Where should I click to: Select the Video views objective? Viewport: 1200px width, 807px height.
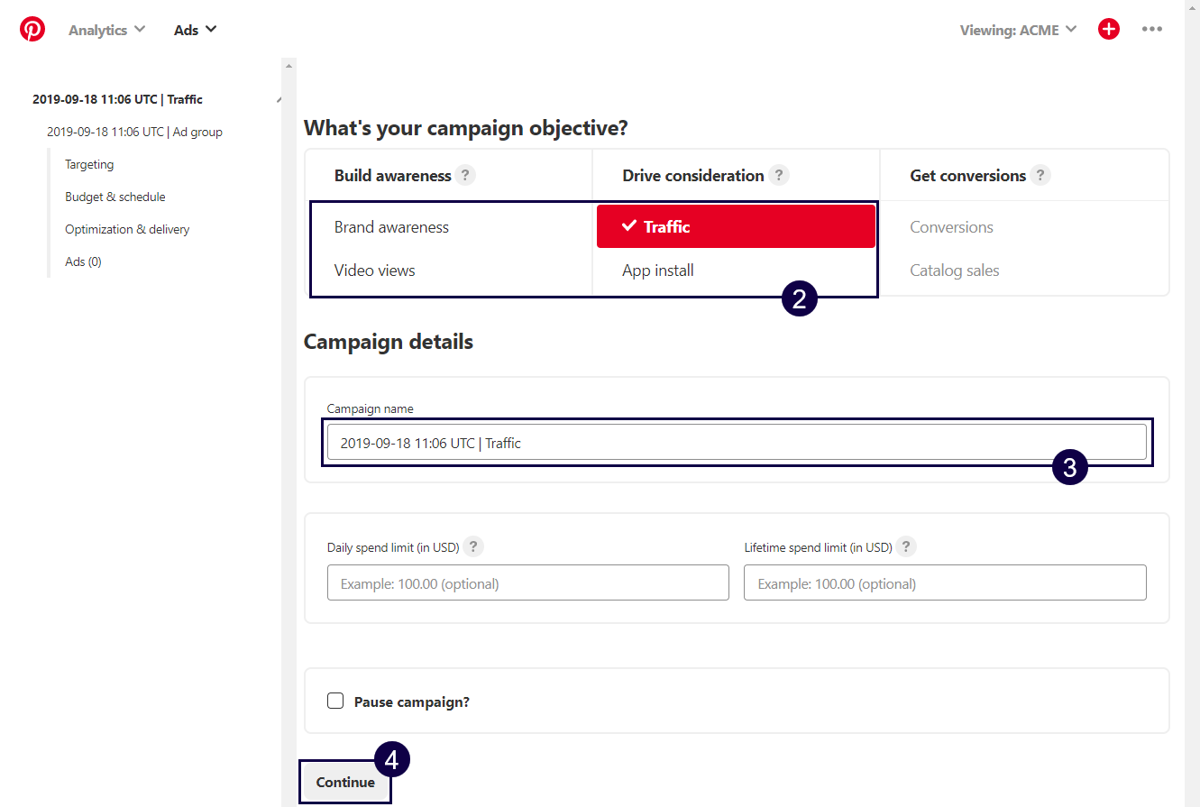374,271
